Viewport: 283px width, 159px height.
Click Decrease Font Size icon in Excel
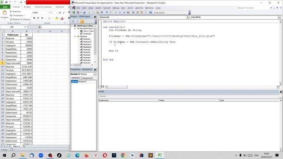tap(64, 13)
